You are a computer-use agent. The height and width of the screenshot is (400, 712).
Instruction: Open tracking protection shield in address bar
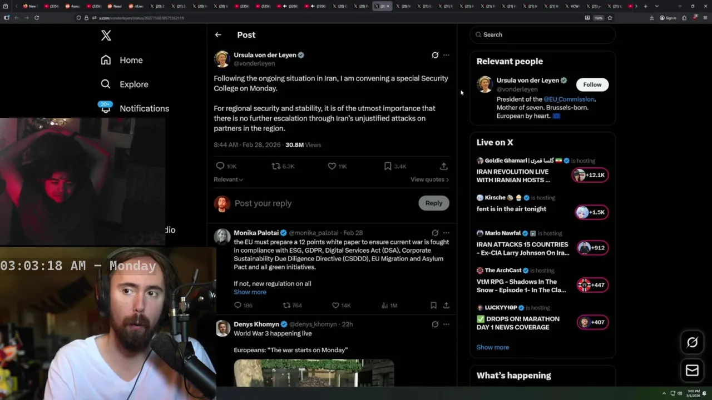(x=78, y=18)
